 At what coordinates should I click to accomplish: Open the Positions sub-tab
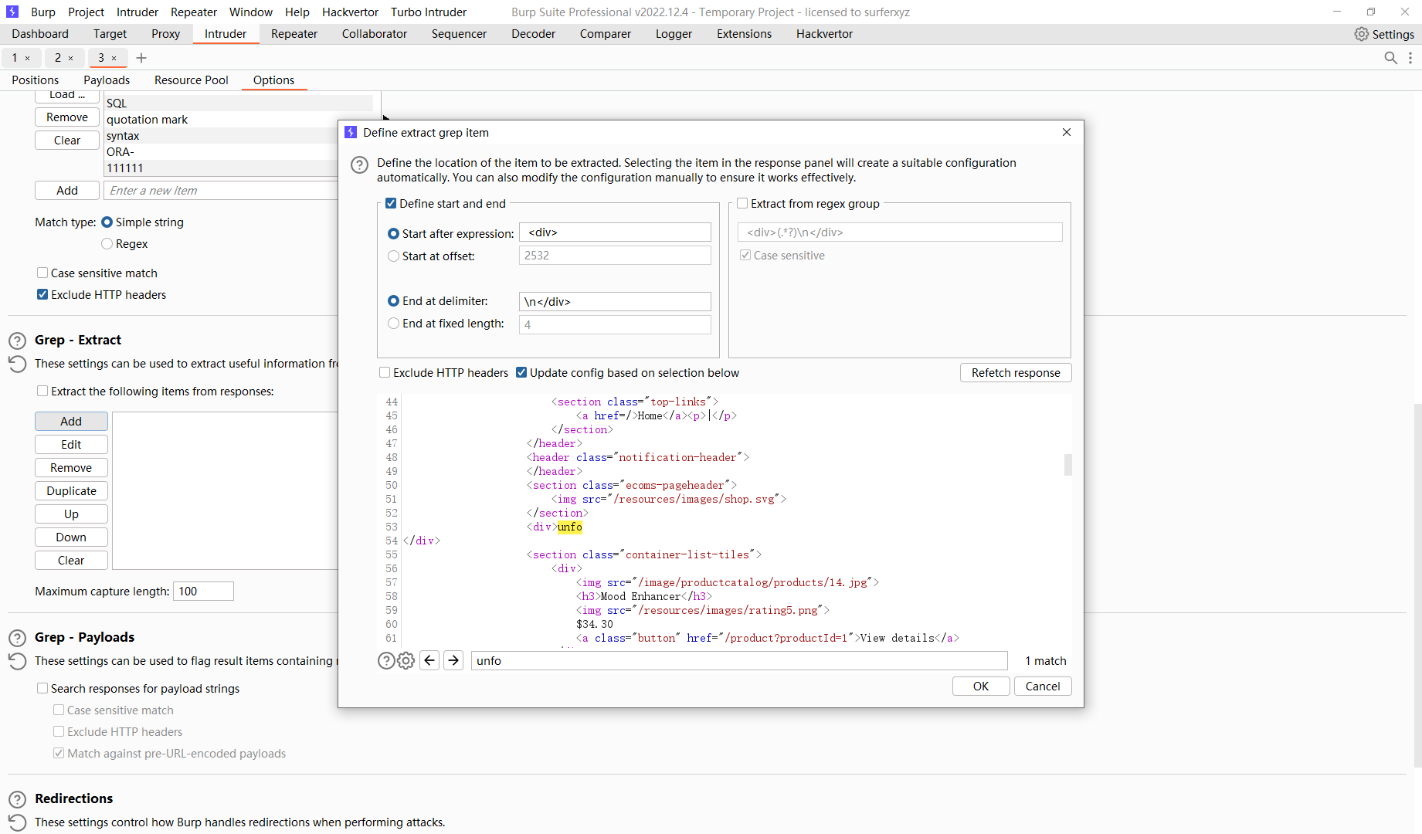35,80
